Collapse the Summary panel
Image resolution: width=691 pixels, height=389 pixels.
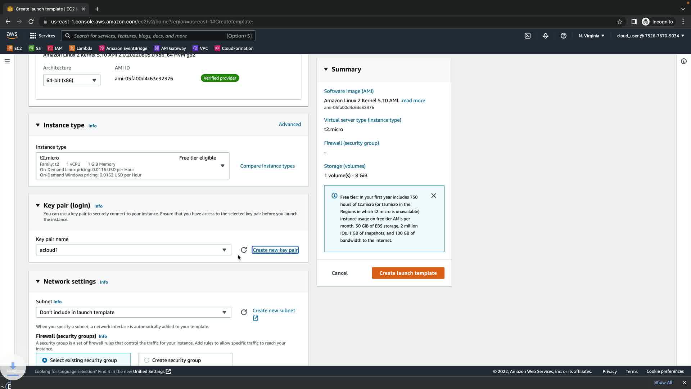[326, 69]
